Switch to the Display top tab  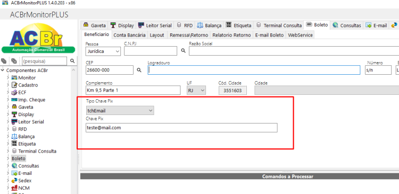click(122, 25)
